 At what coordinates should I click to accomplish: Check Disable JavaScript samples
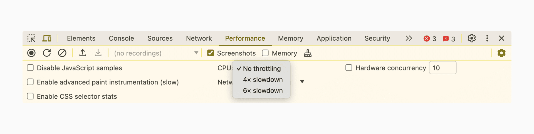pos(30,68)
